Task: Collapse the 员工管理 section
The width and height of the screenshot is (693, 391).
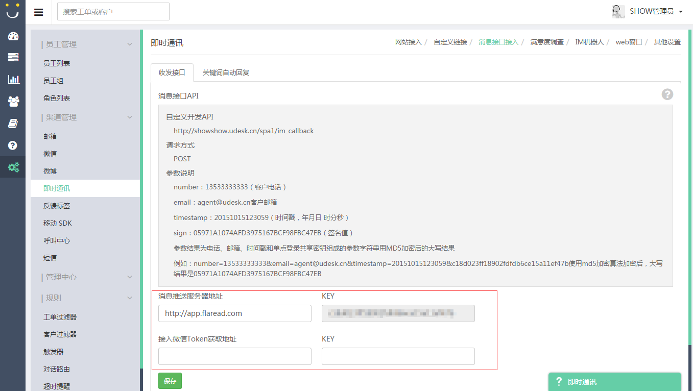Action: point(130,44)
